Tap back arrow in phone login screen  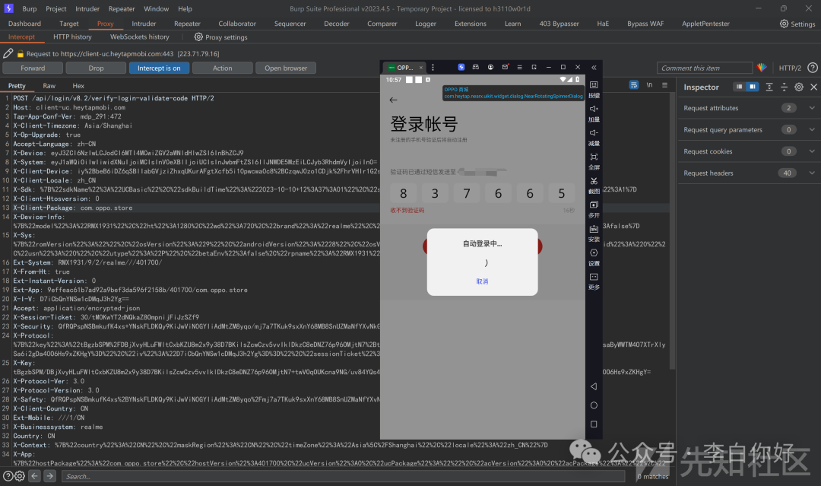(393, 100)
